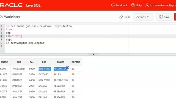Click the ENAME column header

click(4, 62)
